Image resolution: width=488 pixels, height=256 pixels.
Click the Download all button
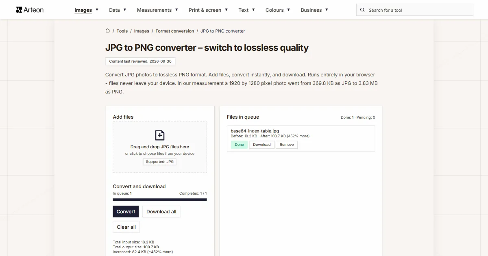tap(161, 212)
